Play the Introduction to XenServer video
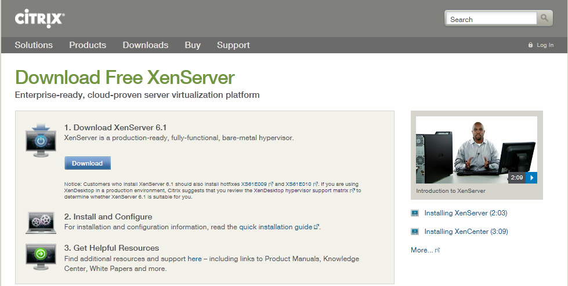Viewport: 568px width, 286px height. pyautogui.click(x=532, y=178)
